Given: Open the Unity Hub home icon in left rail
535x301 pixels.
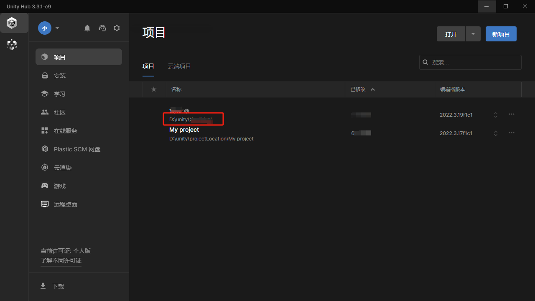Looking at the screenshot, I should coord(12,23).
